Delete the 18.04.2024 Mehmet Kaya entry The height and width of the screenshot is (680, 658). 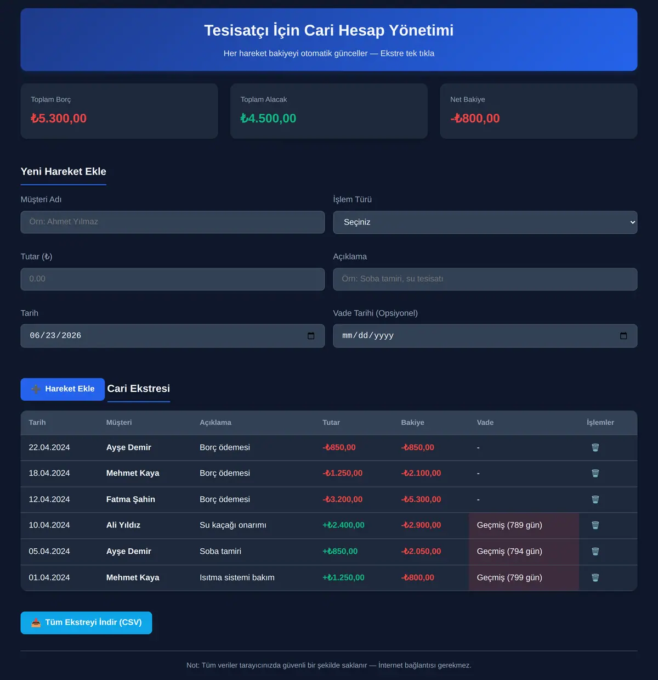click(595, 474)
